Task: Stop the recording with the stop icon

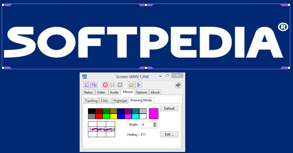Action: pos(120,85)
